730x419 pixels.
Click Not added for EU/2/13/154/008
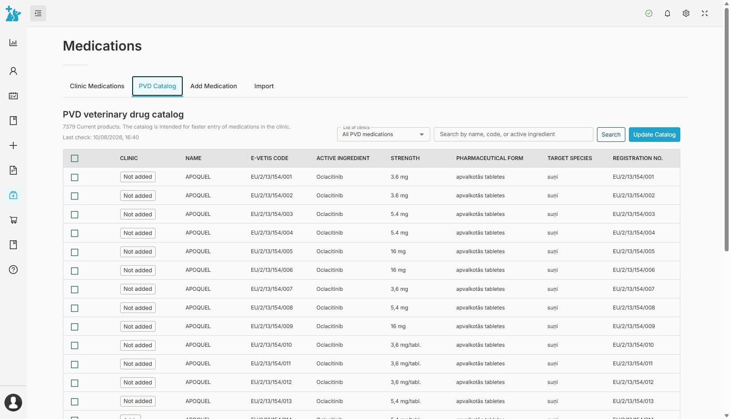click(x=138, y=308)
